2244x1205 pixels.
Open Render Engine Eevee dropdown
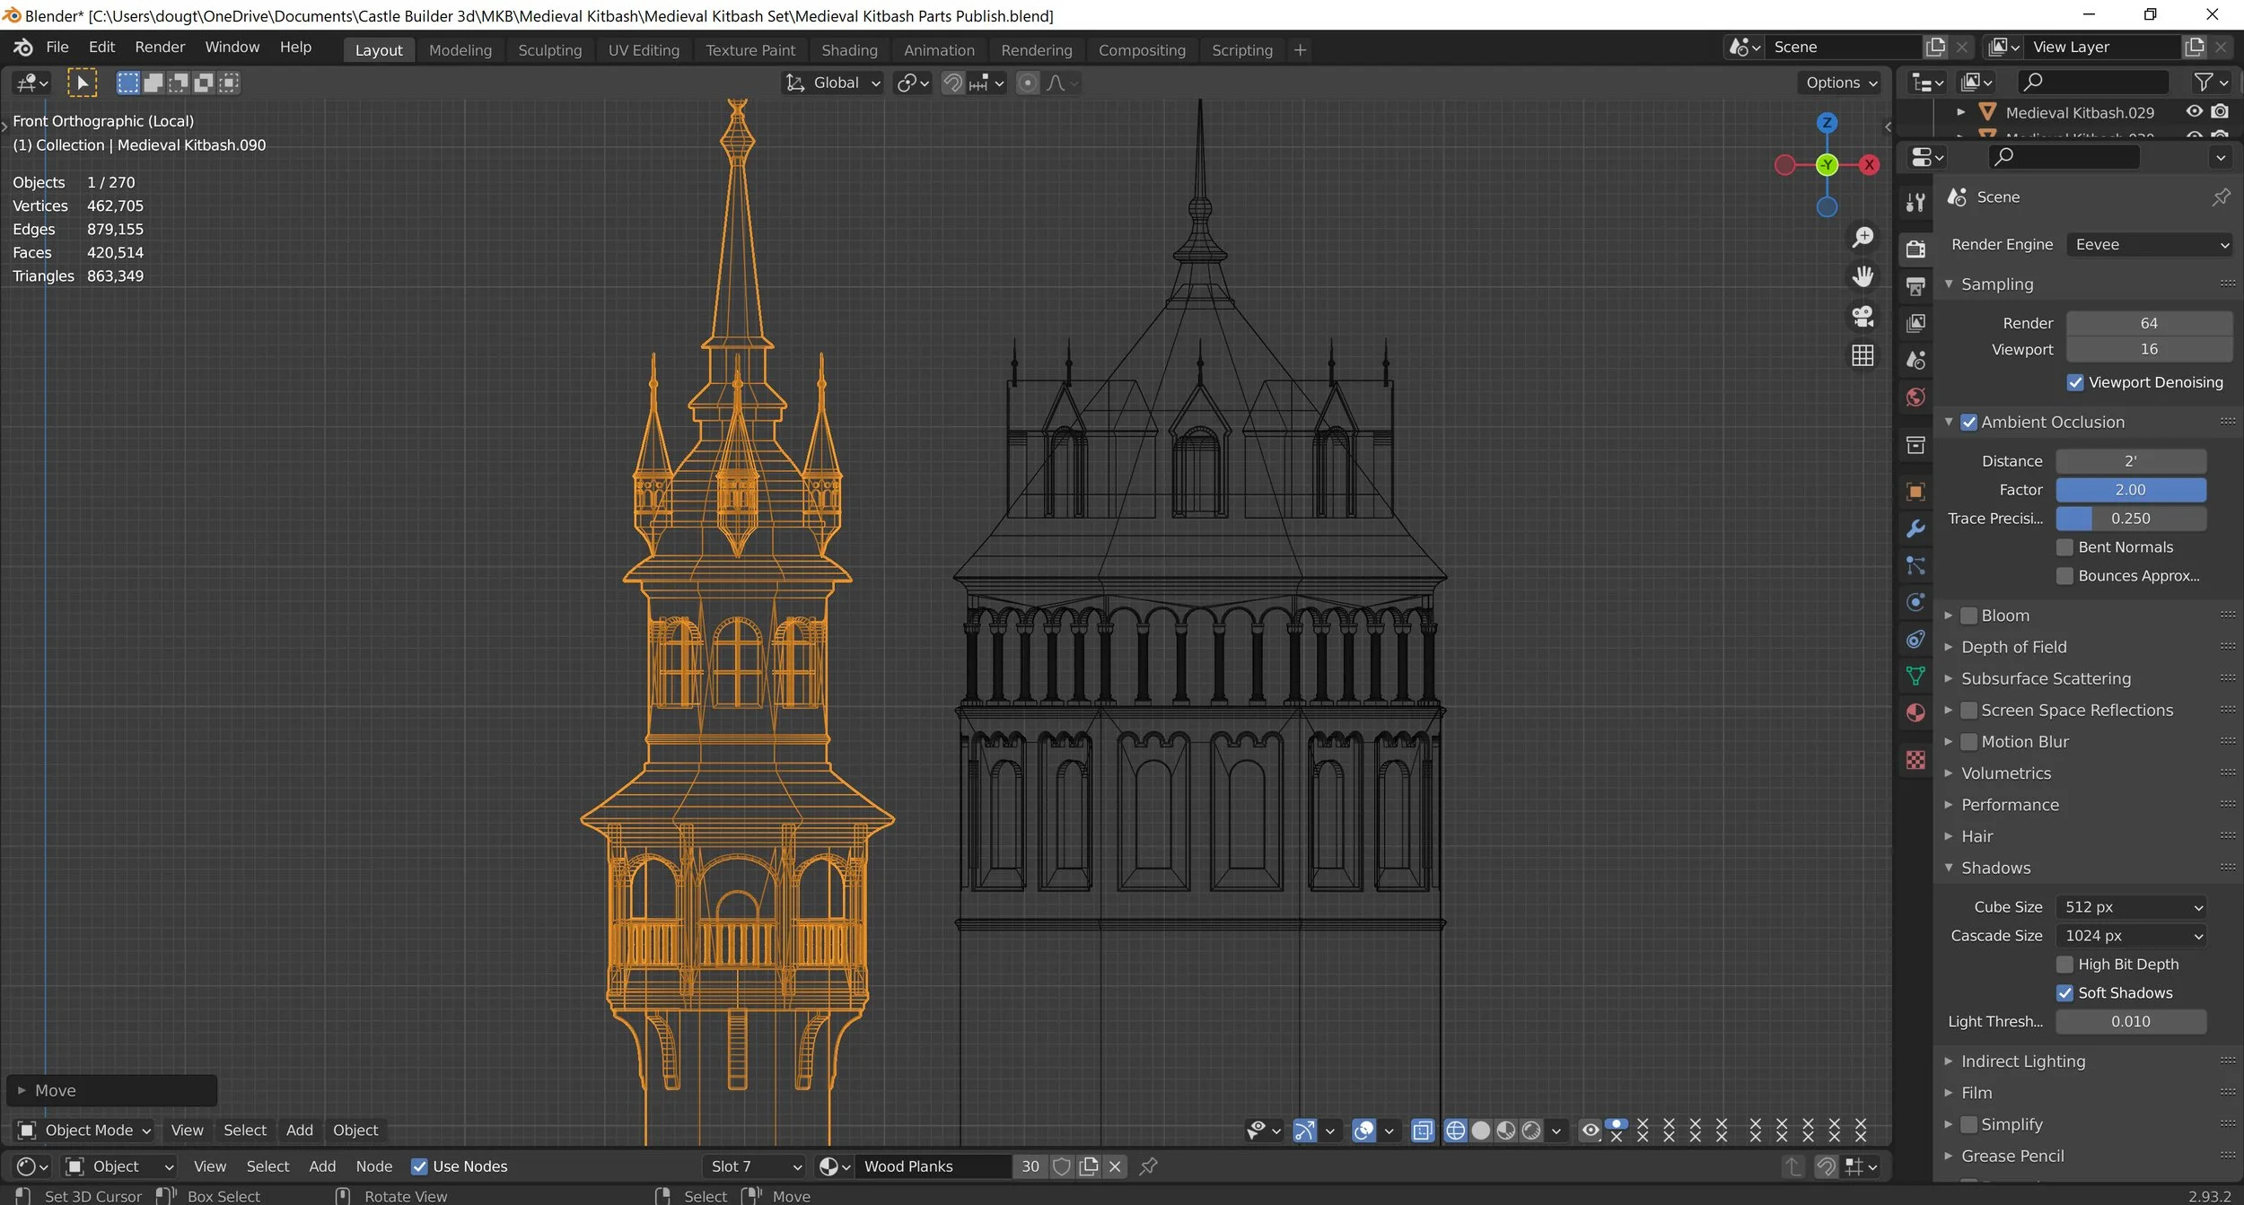tap(2149, 245)
